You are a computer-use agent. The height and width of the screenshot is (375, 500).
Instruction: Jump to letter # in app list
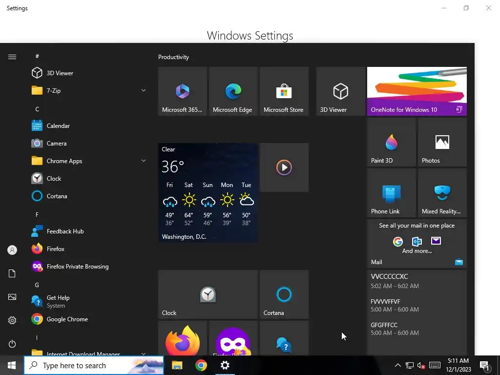(37, 56)
